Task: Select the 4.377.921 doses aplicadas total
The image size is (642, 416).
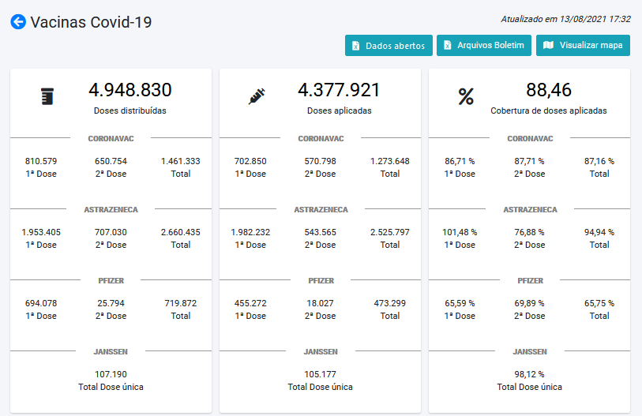Action: coord(339,90)
